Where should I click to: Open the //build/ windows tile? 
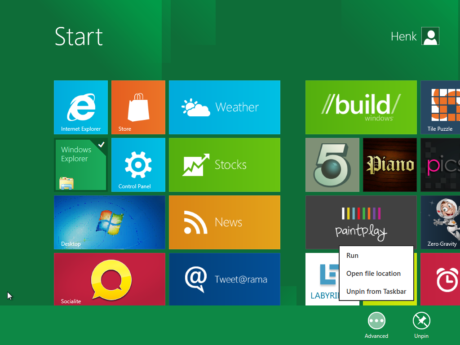361,107
